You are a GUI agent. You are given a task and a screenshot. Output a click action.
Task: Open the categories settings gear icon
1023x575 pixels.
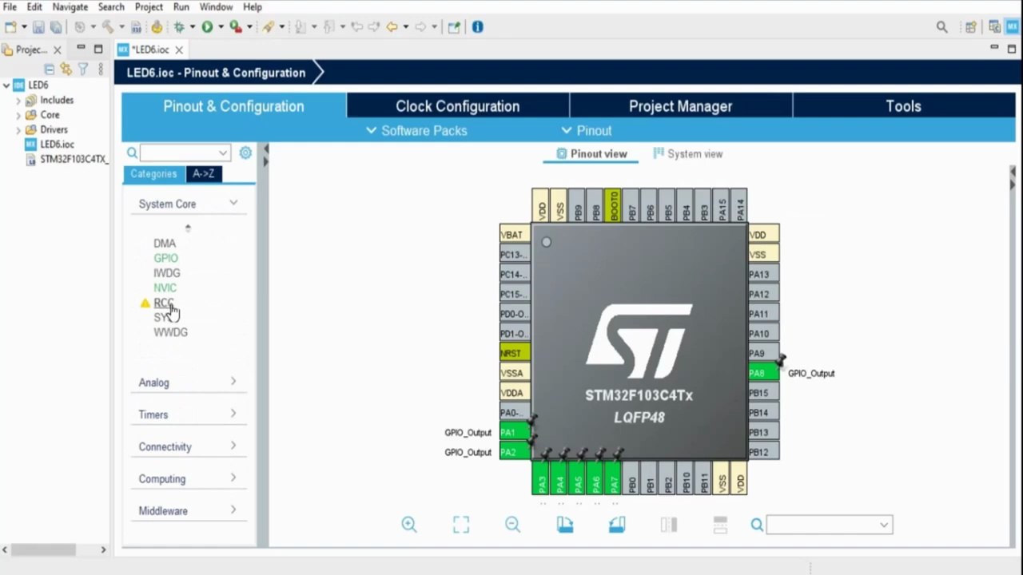point(245,153)
